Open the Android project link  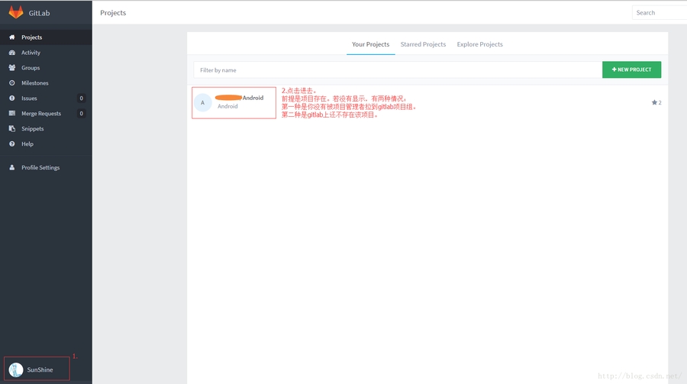coord(252,98)
